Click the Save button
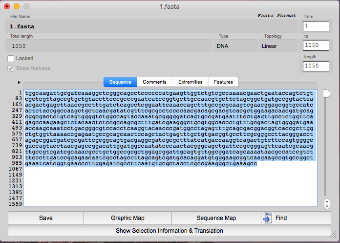 46,218
